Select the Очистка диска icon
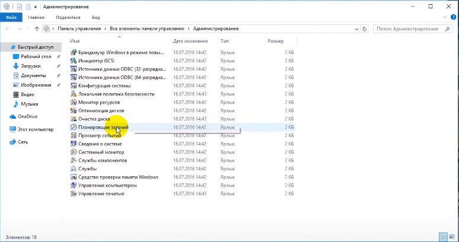The height and width of the screenshot is (242, 459). point(73,119)
